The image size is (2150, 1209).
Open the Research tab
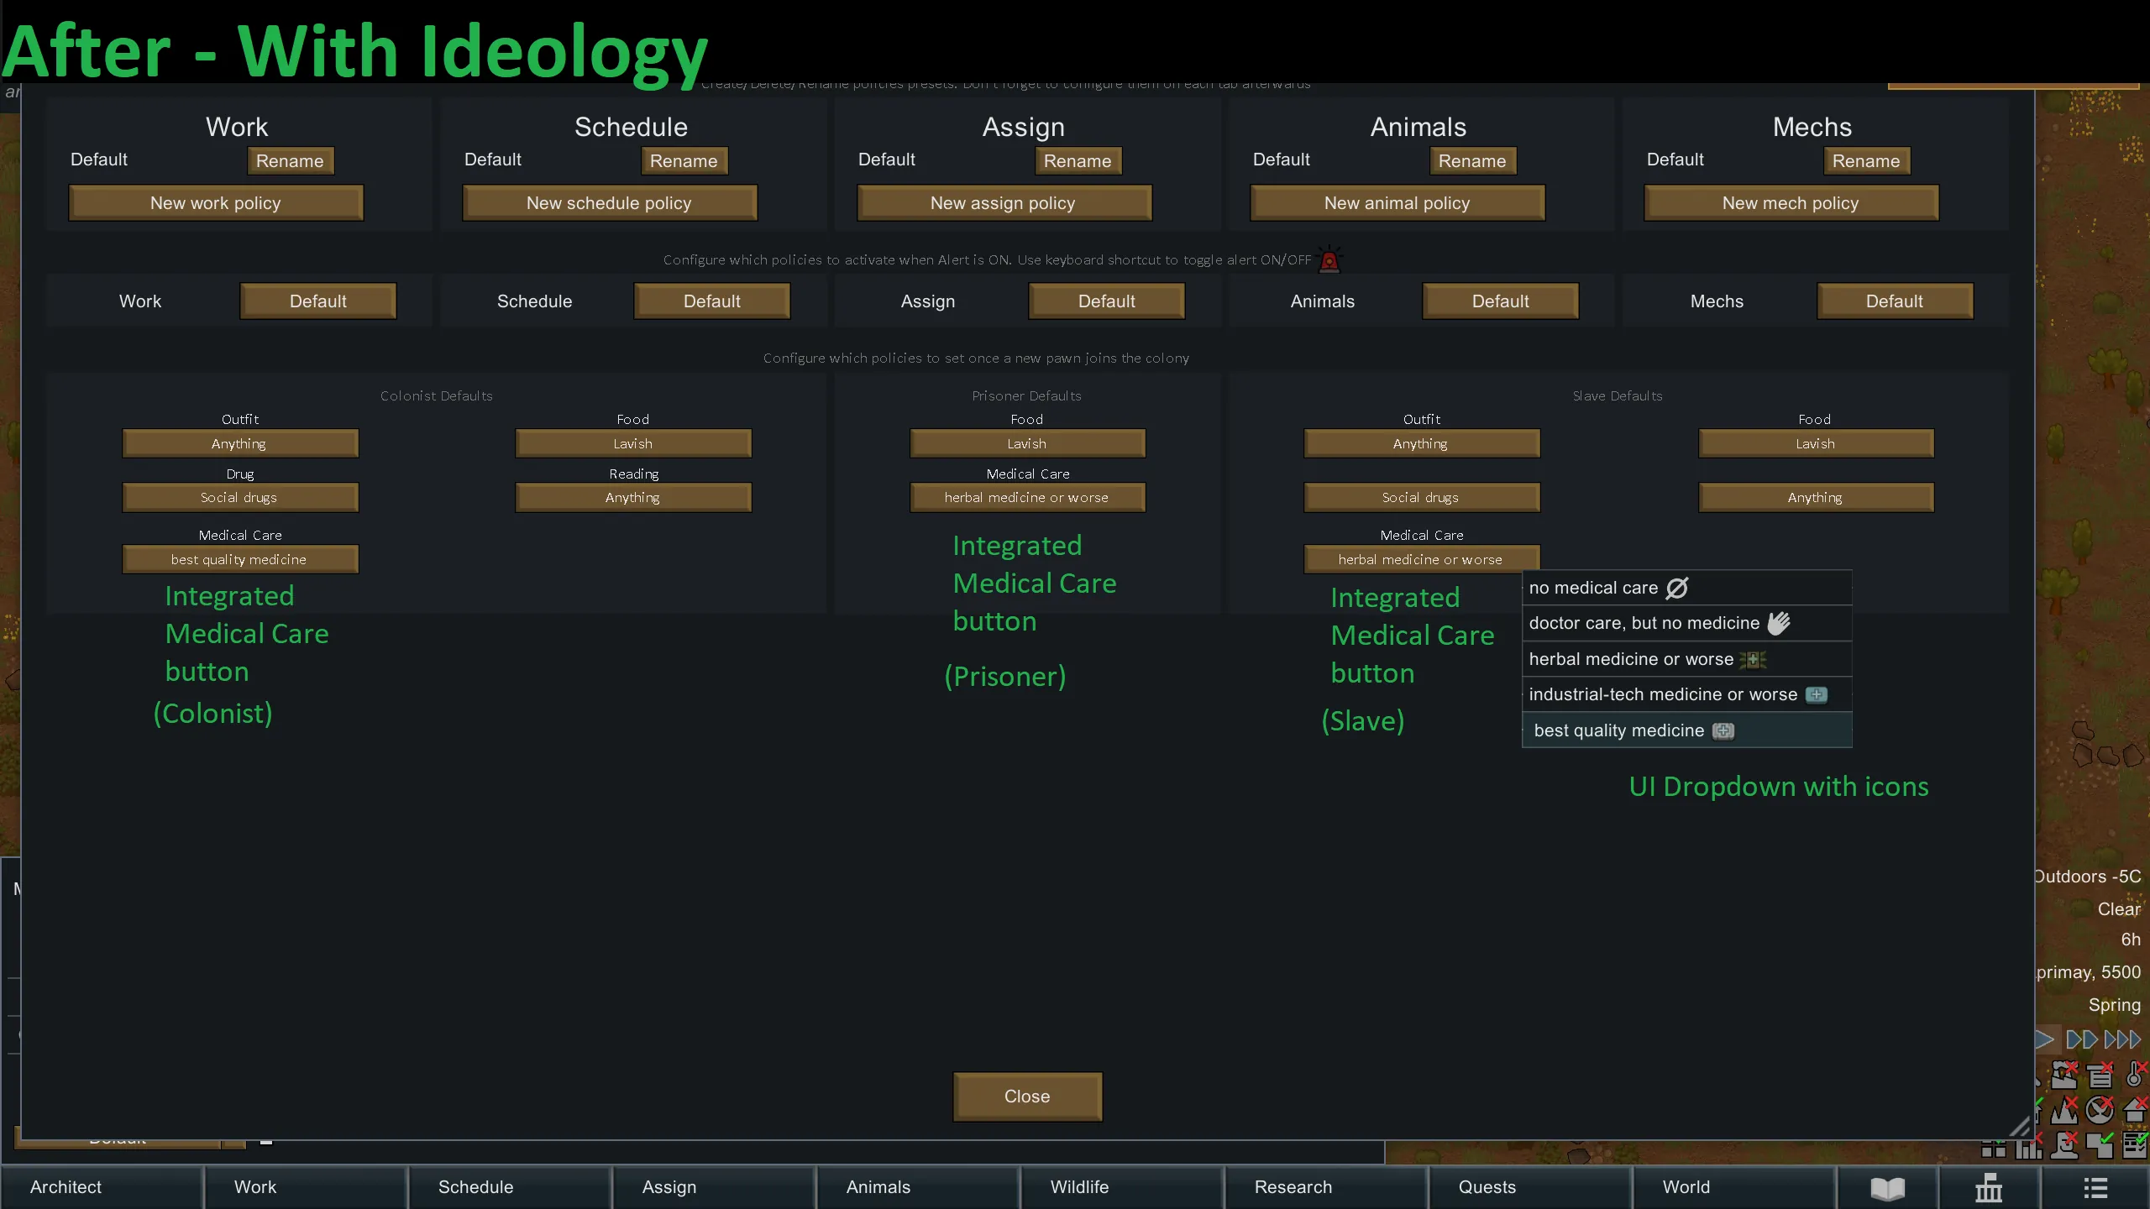click(x=1293, y=1187)
